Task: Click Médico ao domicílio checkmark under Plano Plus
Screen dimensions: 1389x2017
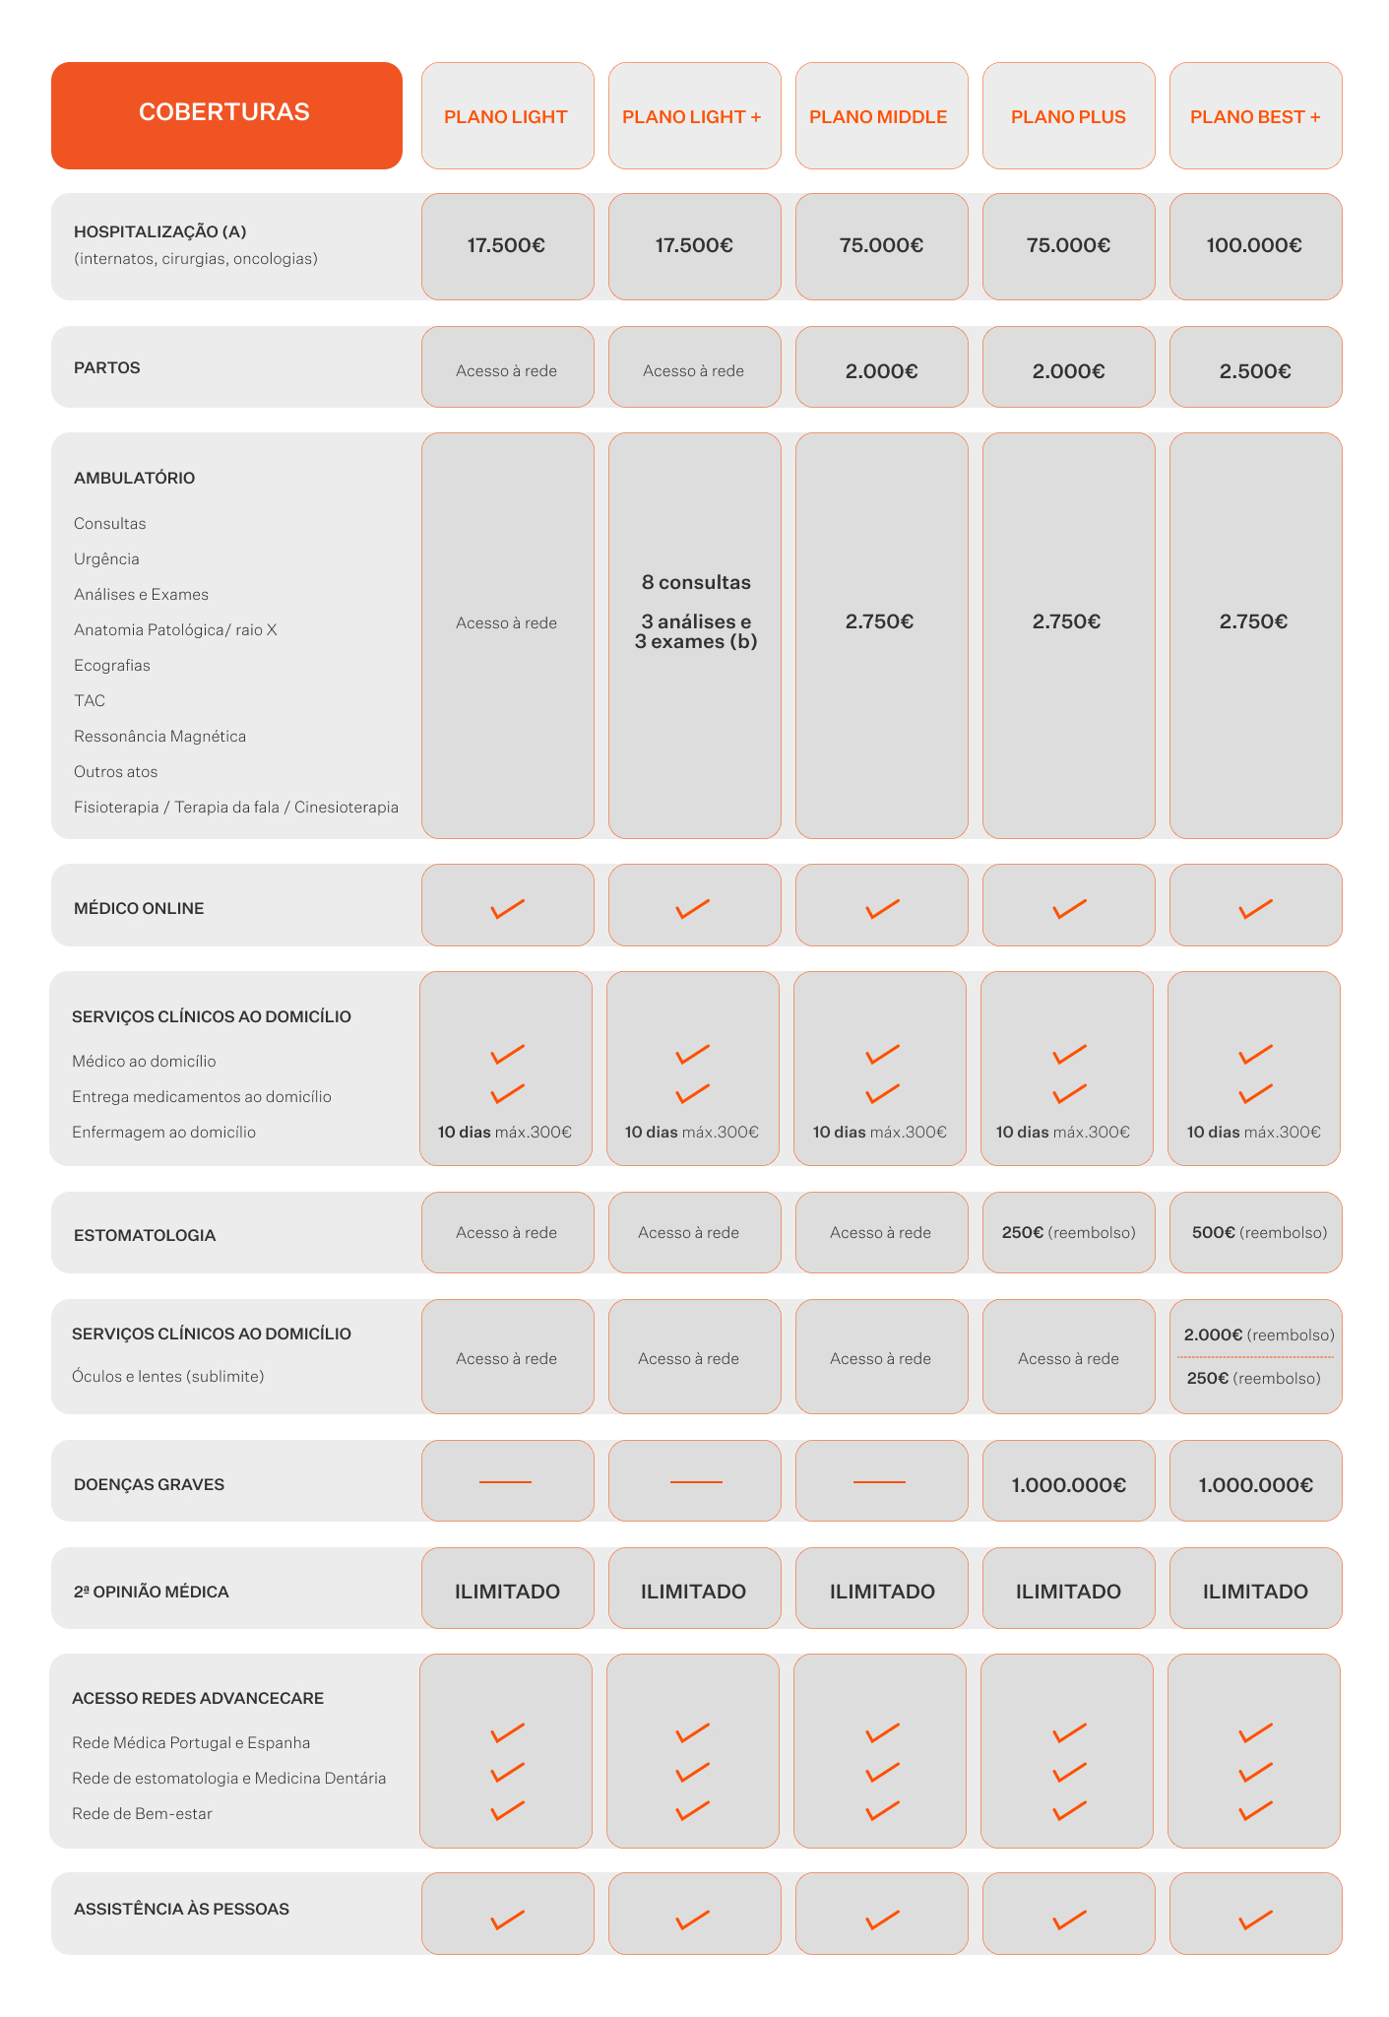Action: [1069, 1054]
